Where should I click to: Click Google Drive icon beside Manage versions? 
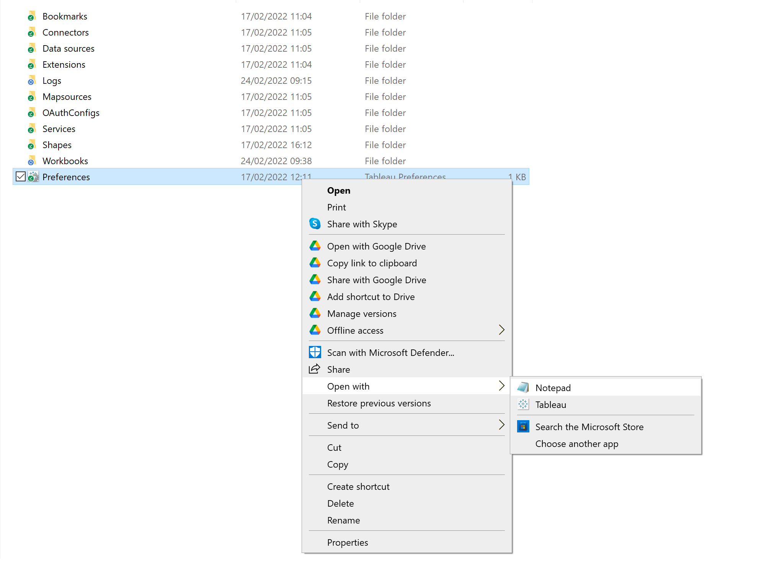pyautogui.click(x=315, y=313)
